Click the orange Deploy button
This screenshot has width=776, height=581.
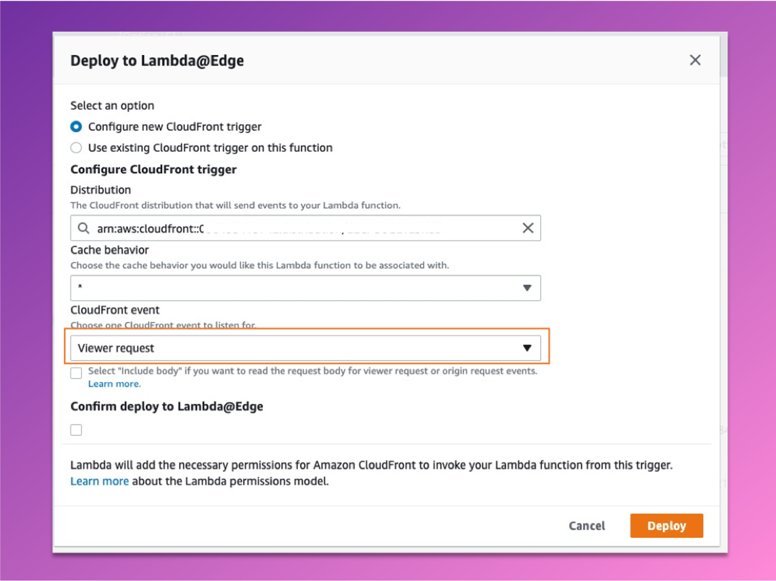(667, 526)
